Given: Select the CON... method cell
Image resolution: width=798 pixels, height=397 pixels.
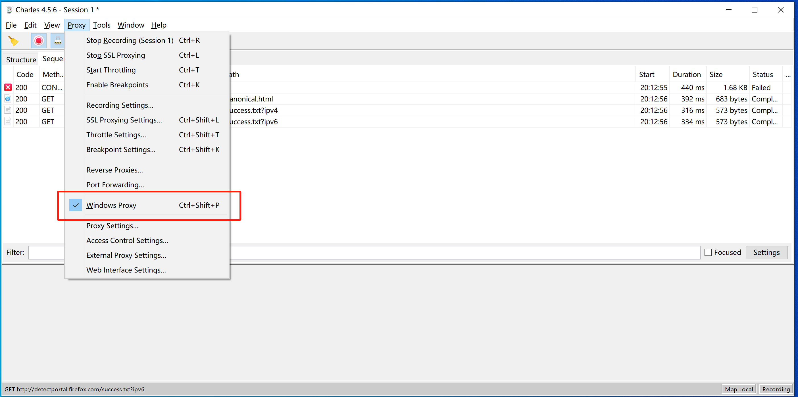Looking at the screenshot, I should tap(52, 88).
